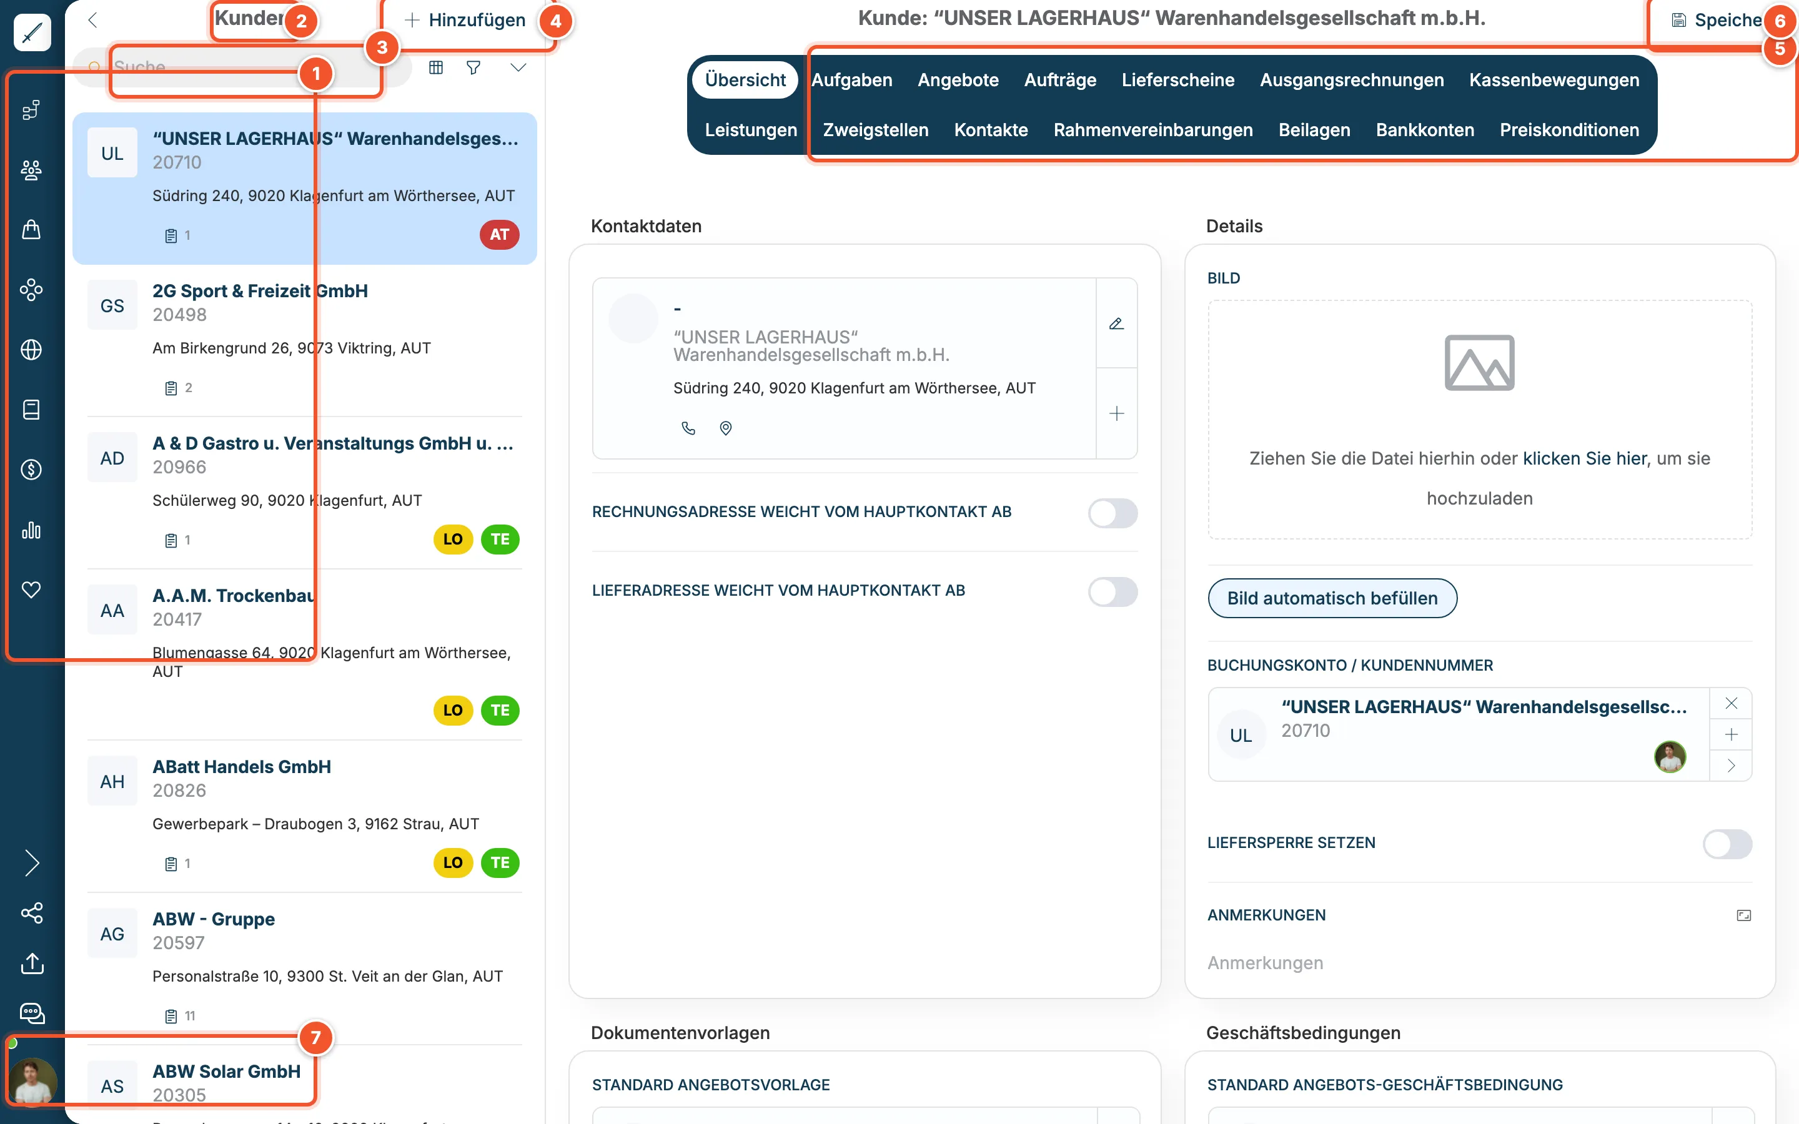
Task: Open the Rahmenvereinbarungen tab
Action: coord(1153,130)
